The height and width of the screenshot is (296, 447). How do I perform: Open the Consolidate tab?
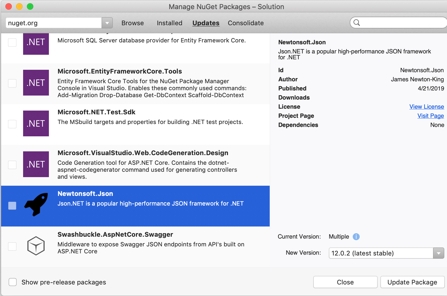click(x=245, y=23)
